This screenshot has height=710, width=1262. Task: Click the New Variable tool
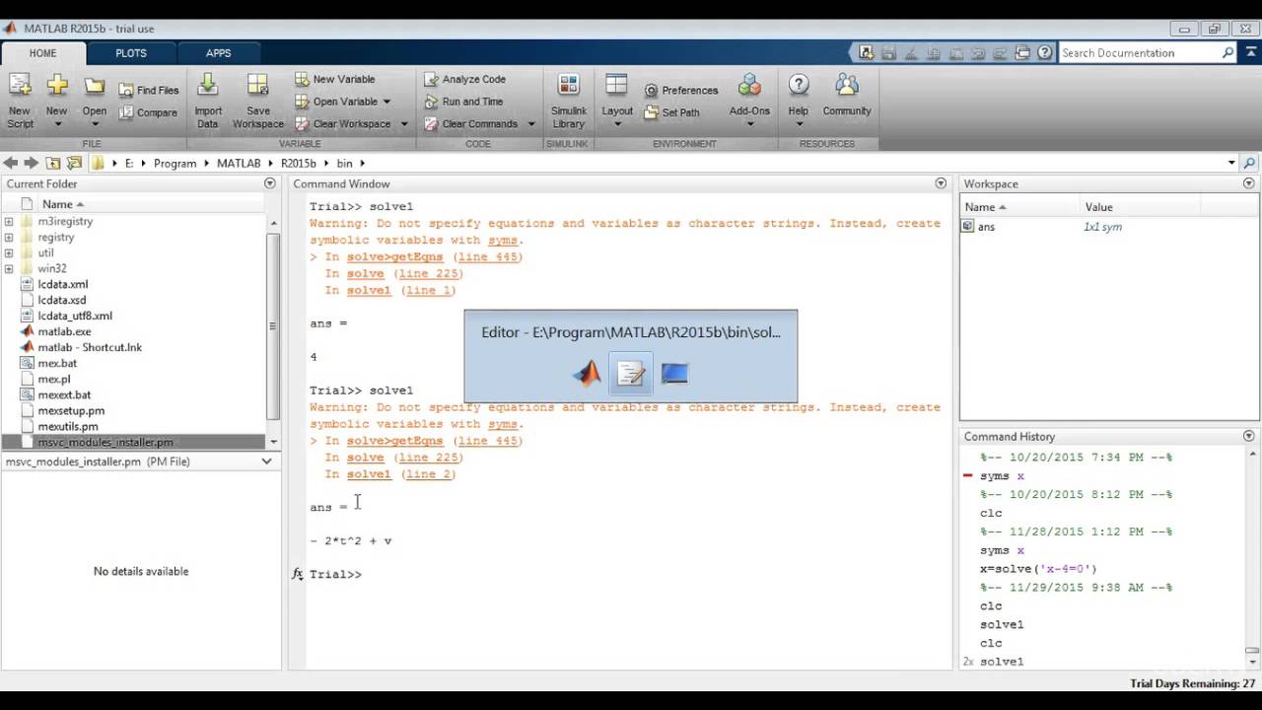334,79
